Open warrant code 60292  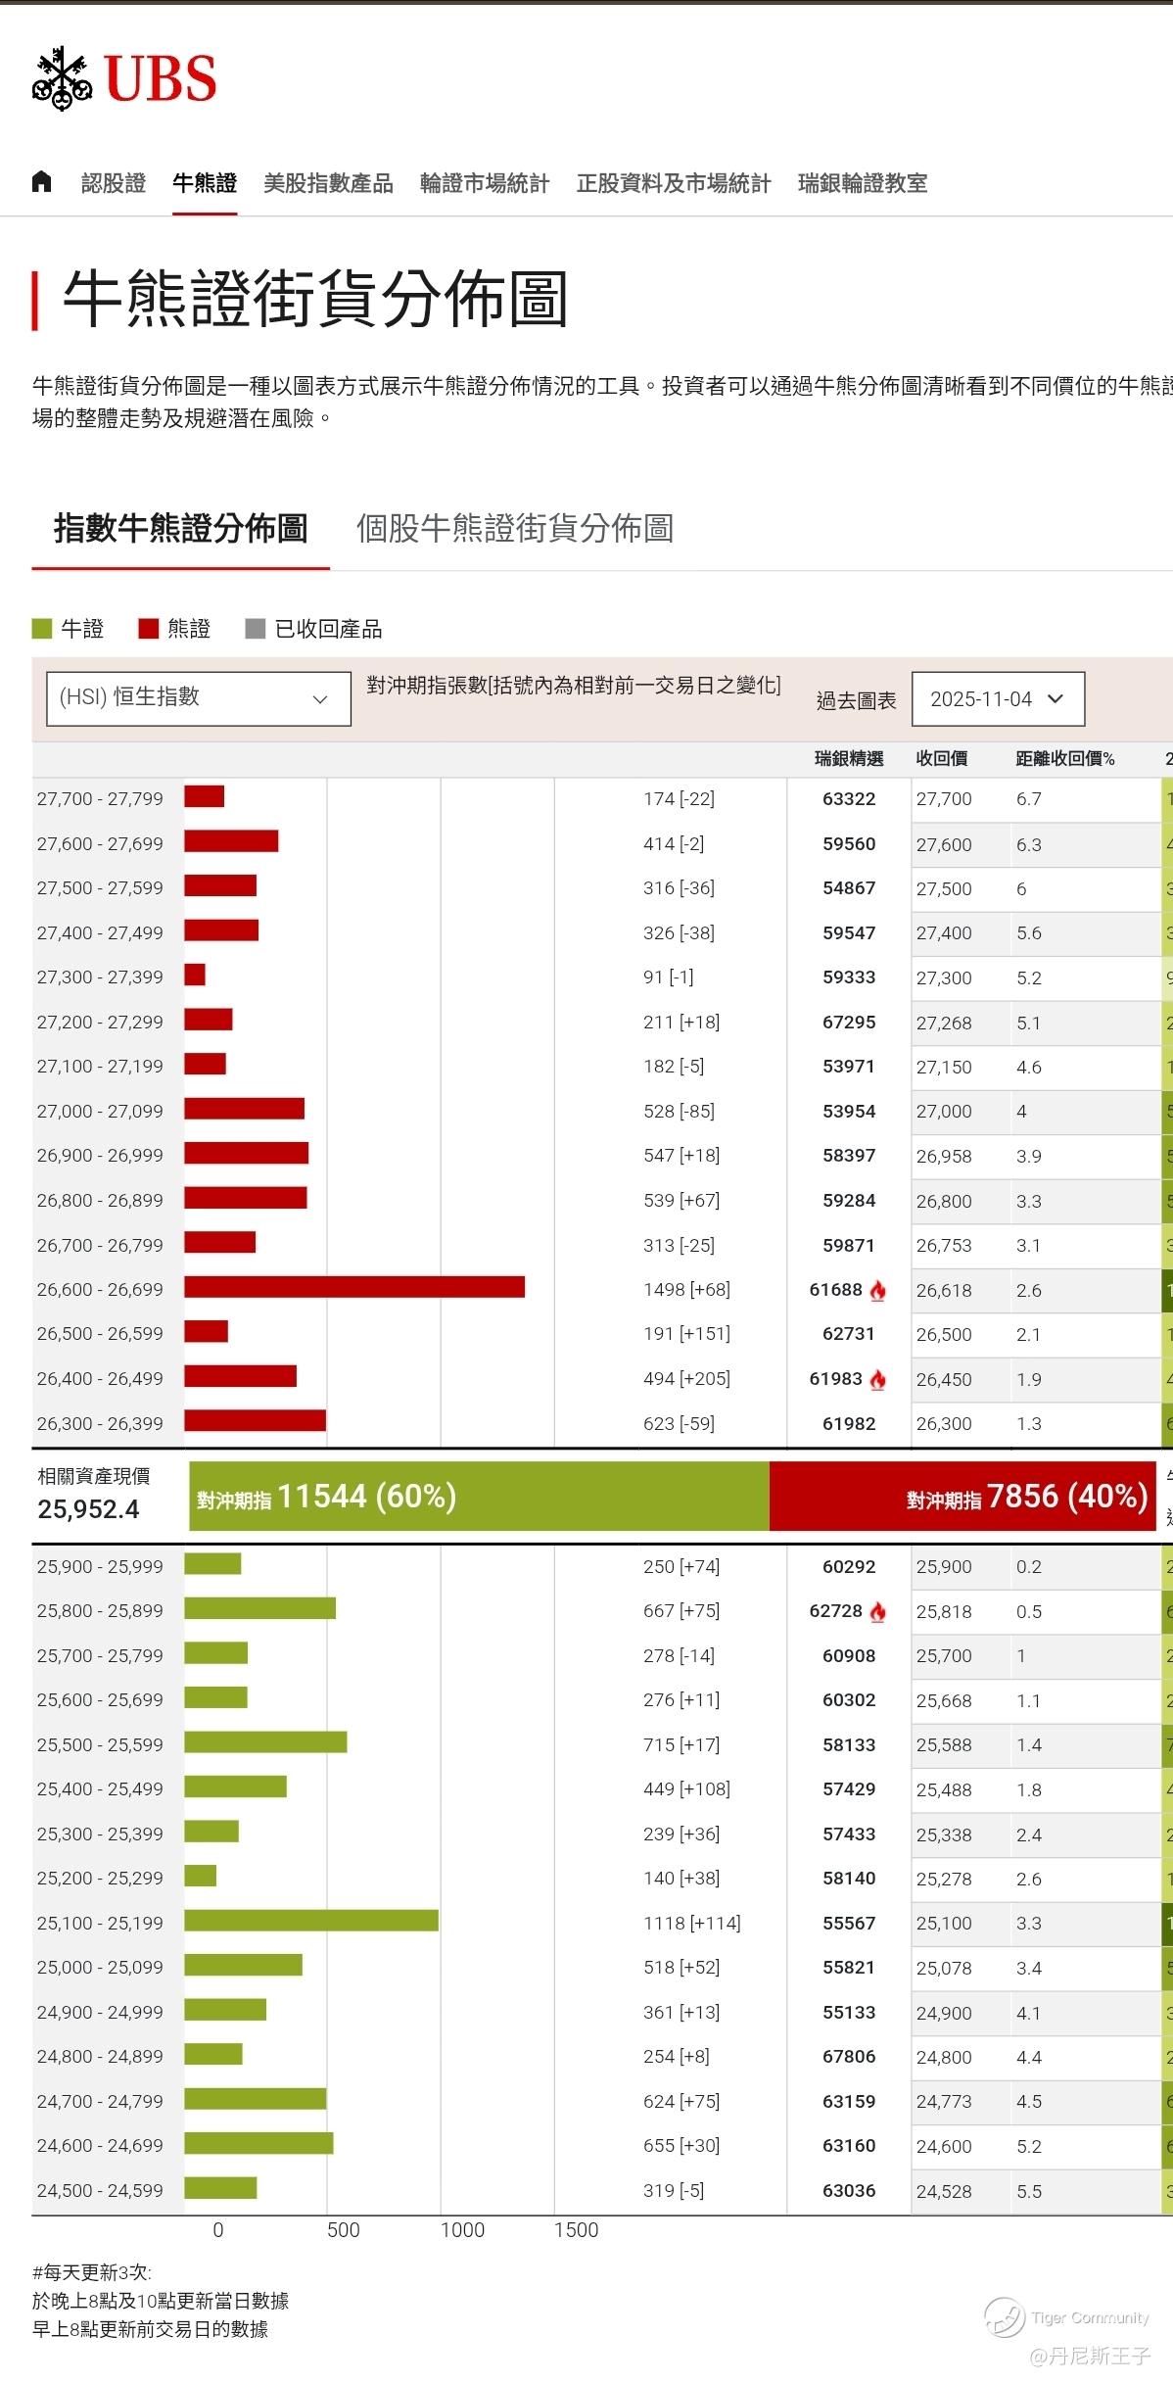(x=849, y=1567)
